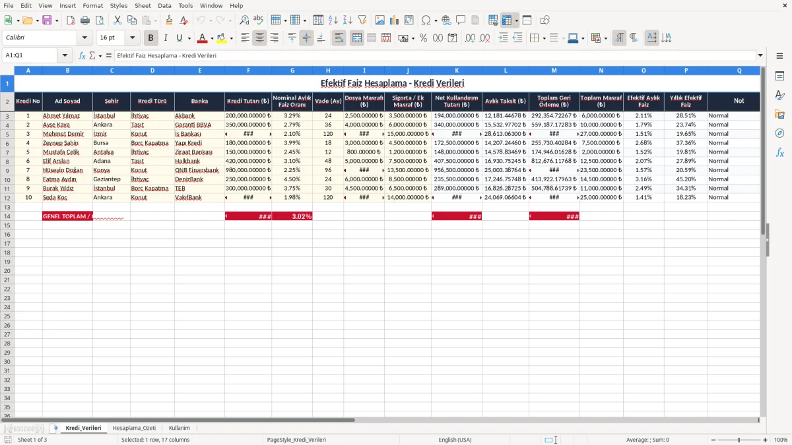
Task: Toggle Align Left
Action: point(245,38)
